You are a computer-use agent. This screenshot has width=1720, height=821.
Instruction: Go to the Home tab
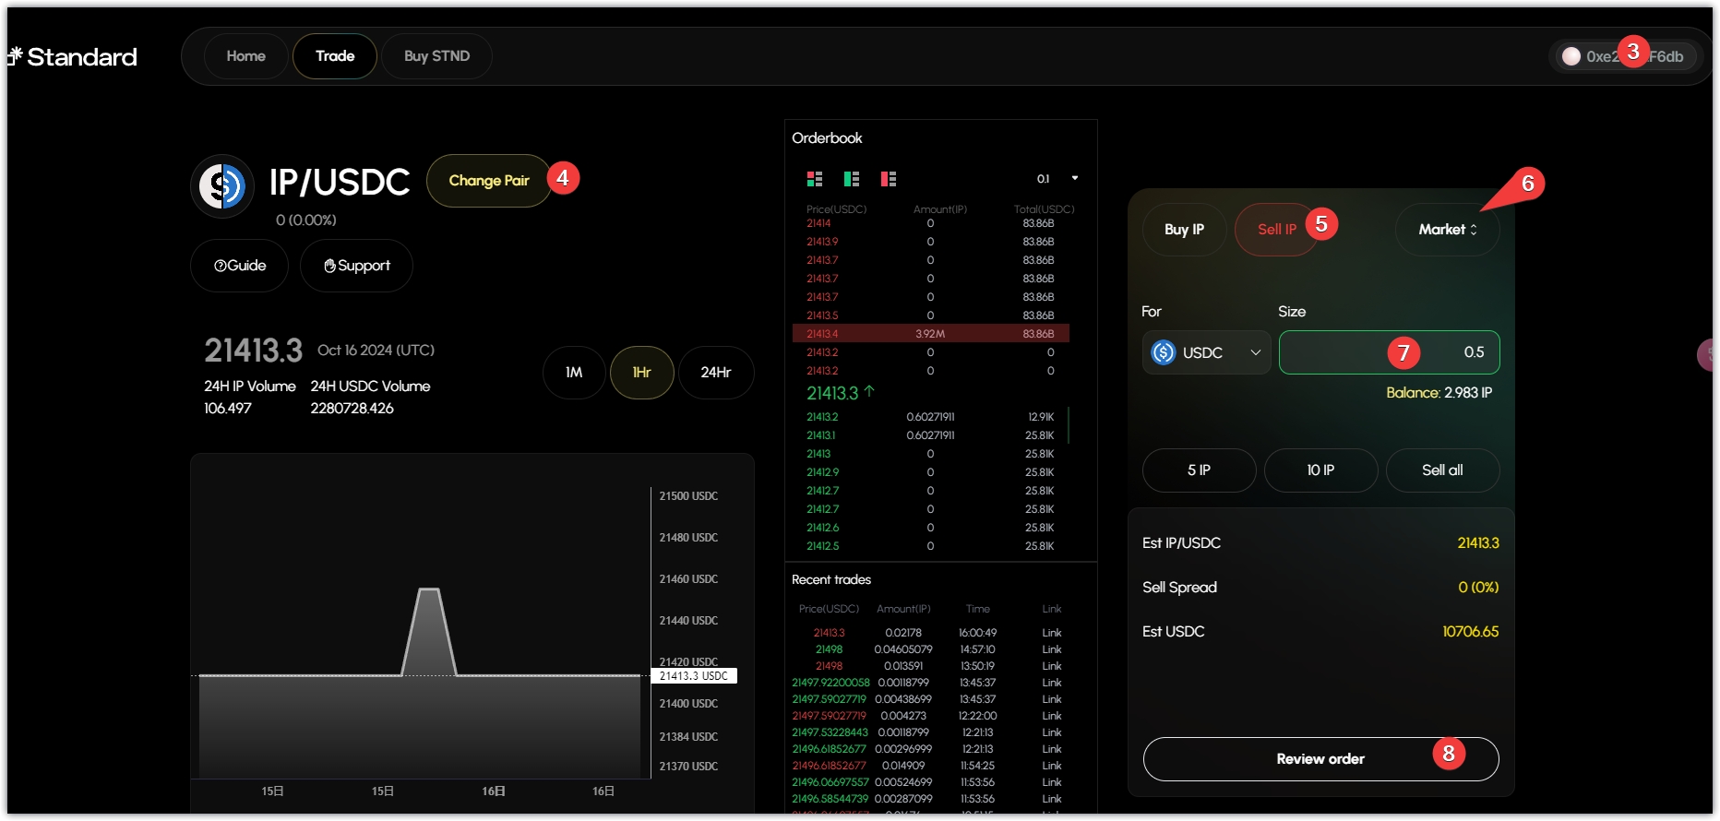click(x=245, y=56)
